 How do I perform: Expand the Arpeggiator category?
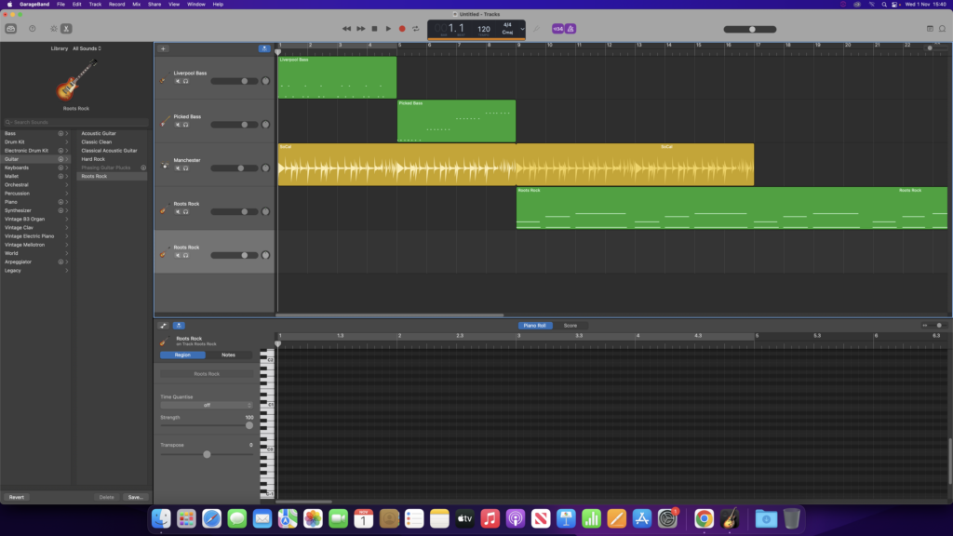[67, 261]
